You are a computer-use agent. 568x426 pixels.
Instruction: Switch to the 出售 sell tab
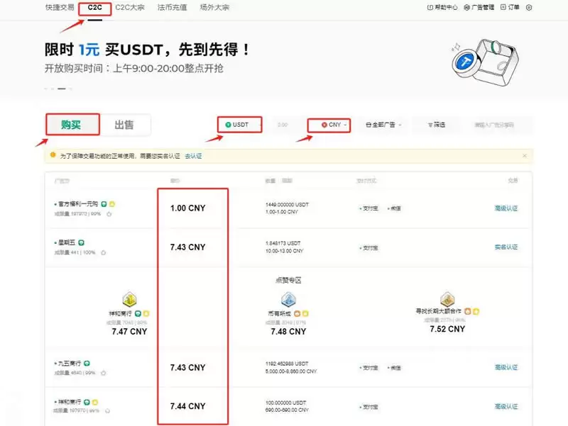125,124
